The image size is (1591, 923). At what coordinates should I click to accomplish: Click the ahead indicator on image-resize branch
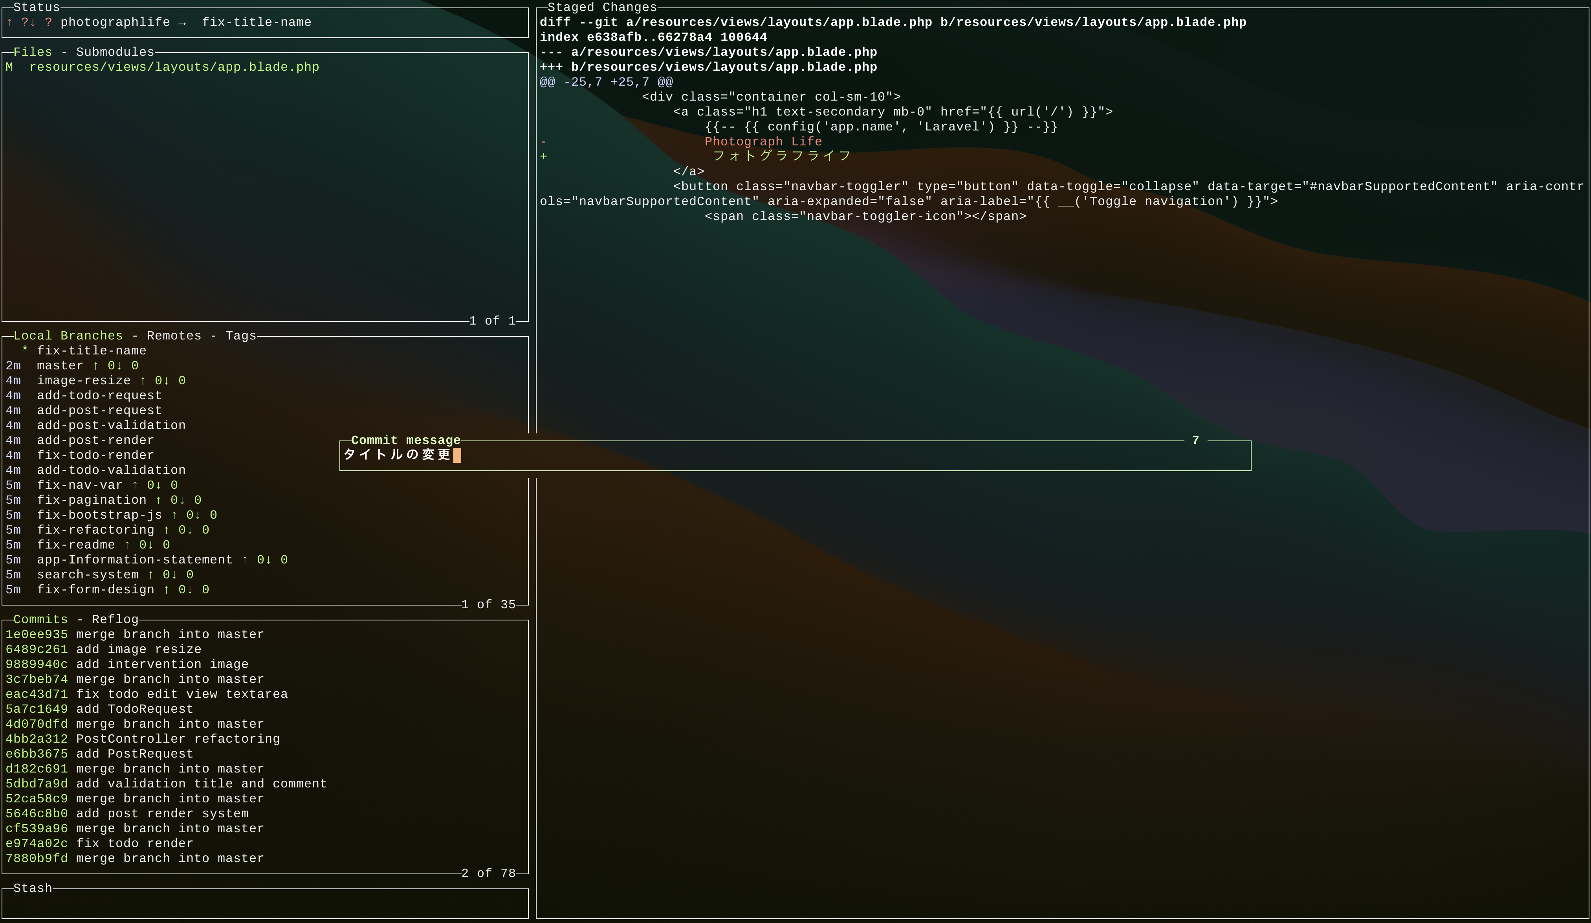pyautogui.click(x=143, y=380)
